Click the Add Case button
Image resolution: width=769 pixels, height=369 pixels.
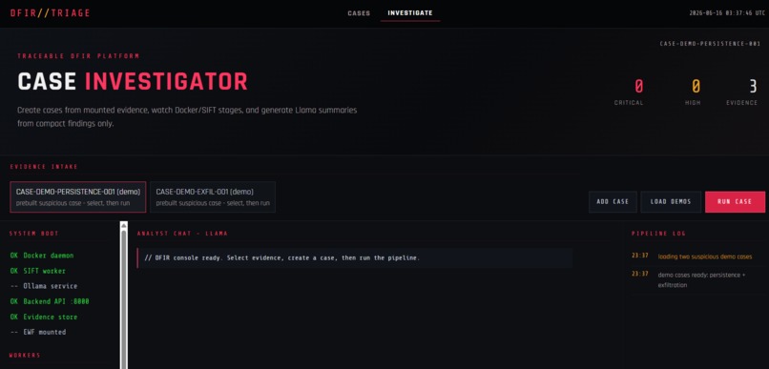[x=613, y=202]
